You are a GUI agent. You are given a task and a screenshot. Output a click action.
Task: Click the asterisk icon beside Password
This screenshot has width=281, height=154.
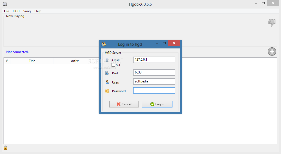[x=107, y=91]
